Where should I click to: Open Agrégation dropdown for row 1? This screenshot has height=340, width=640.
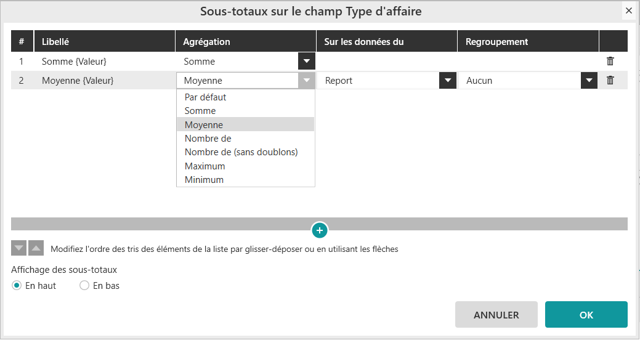coord(306,62)
